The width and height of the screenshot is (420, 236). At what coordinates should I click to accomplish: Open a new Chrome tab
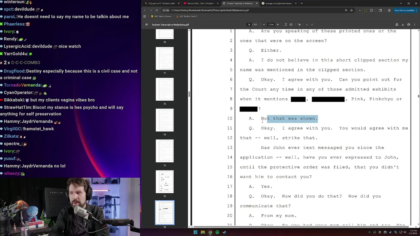[302, 3]
